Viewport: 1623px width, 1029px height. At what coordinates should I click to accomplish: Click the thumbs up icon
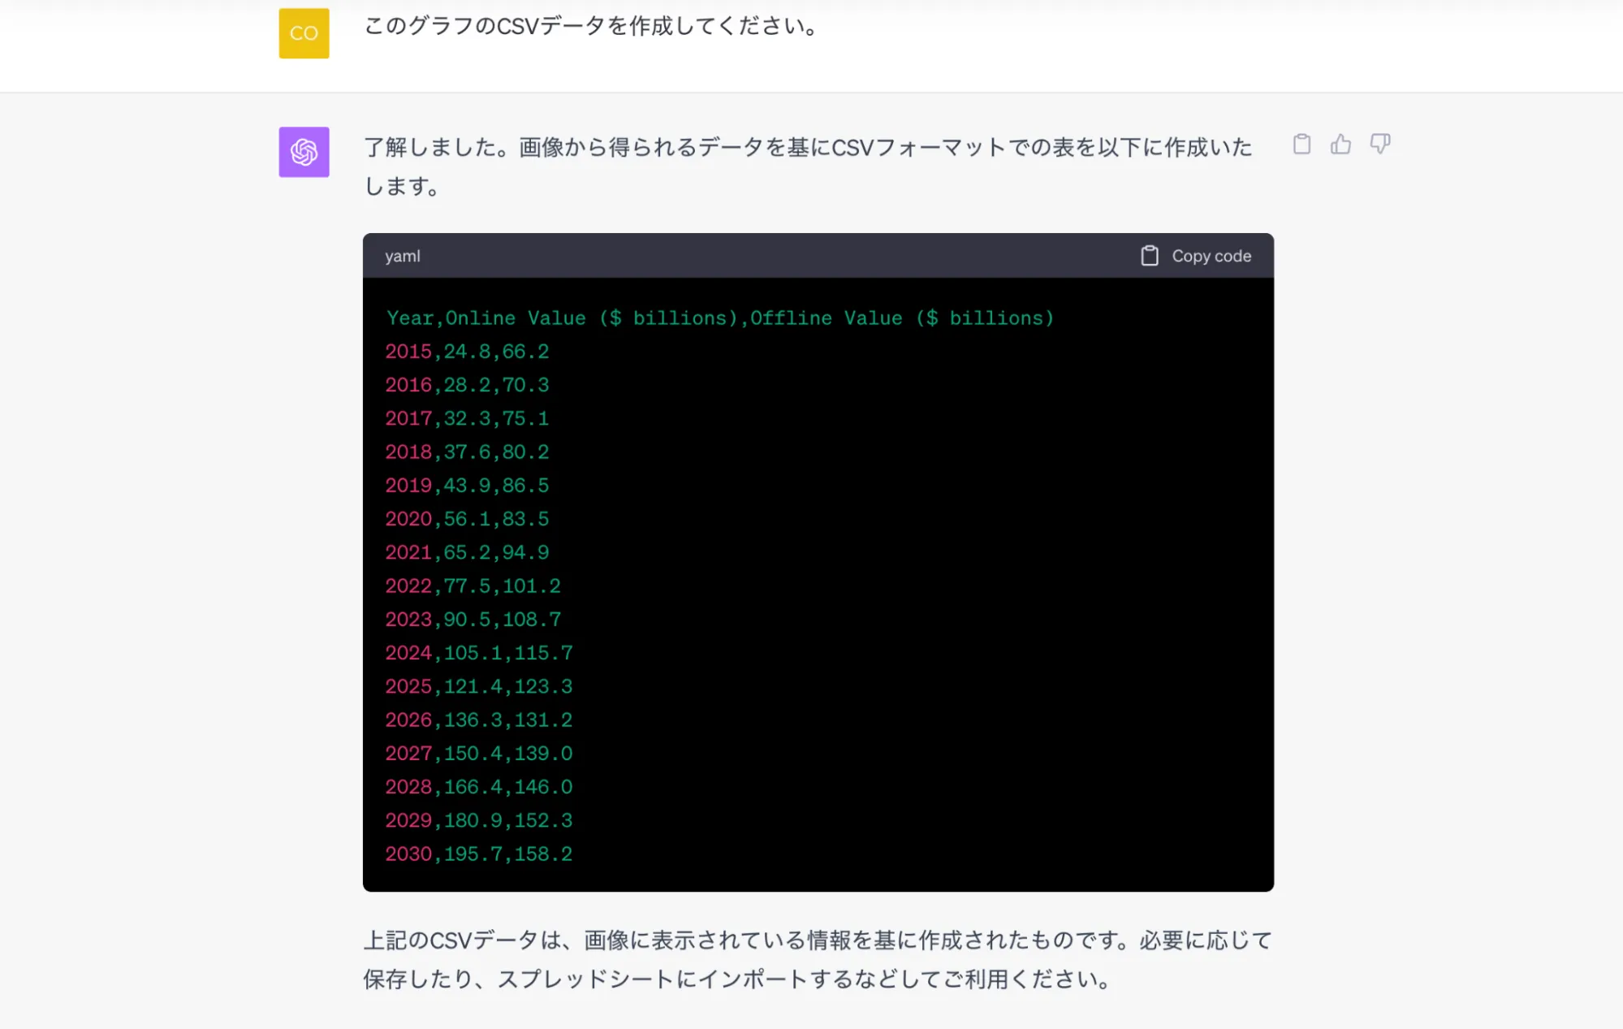(1340, 145)
